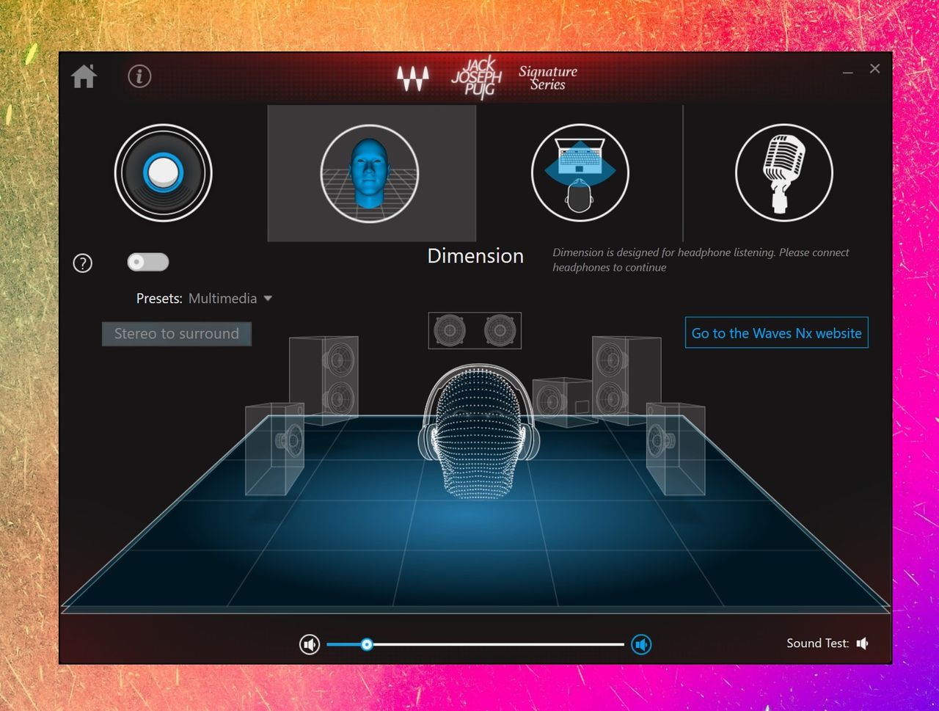939x711 pixels.
Task: Select the Dimension 3D head tab
Action: click(x=370, y=173)
